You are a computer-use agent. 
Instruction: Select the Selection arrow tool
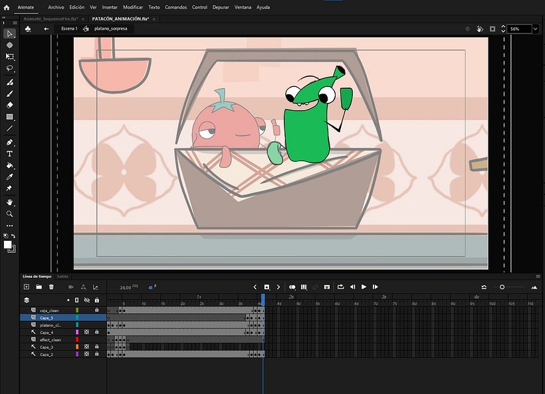tap(10, 34)
